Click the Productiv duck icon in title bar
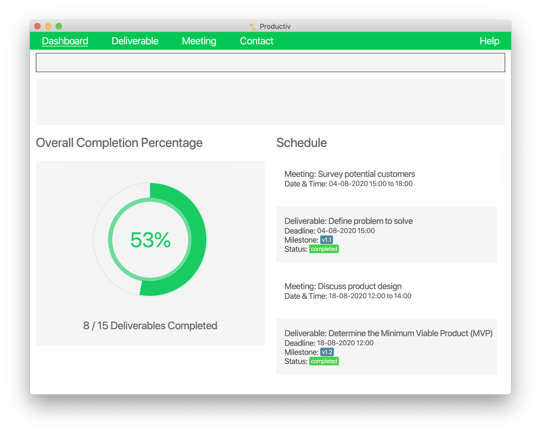 tap(253, 26)
